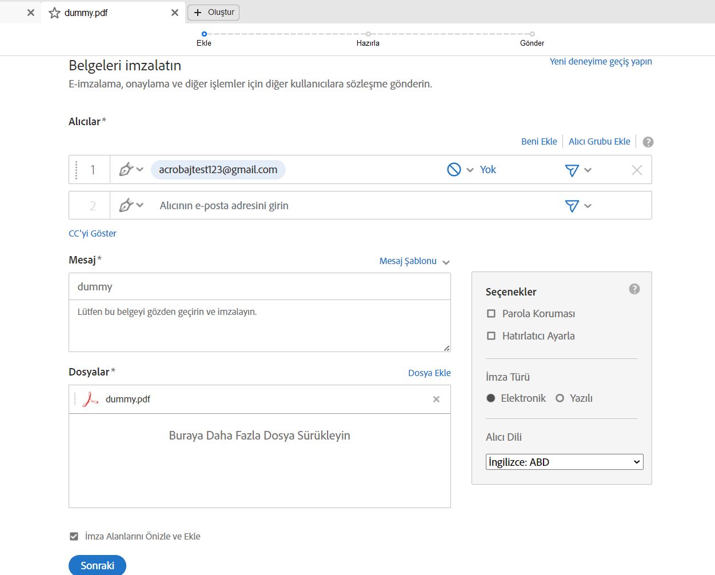Screen dimensions: 715x575
Task: Click the Oluştur create button
Action: 214,12
